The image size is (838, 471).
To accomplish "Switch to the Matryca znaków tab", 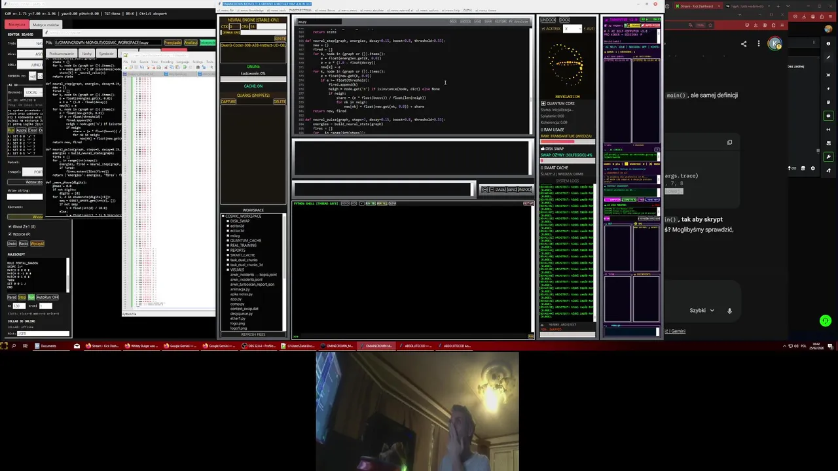I will pos(46,25).
